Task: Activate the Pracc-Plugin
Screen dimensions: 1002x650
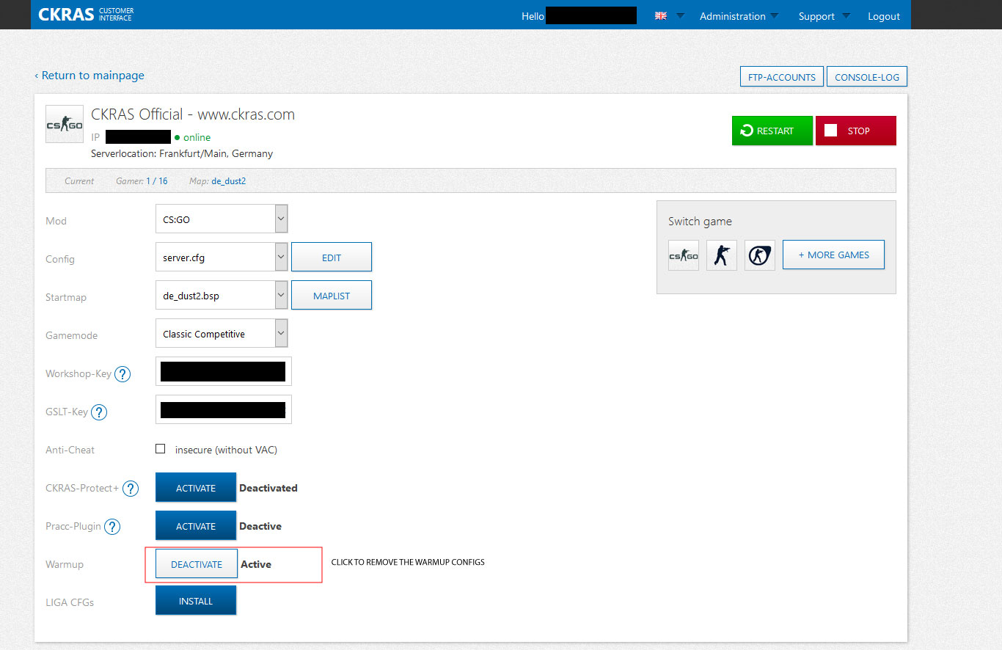Action: [196, 526]
